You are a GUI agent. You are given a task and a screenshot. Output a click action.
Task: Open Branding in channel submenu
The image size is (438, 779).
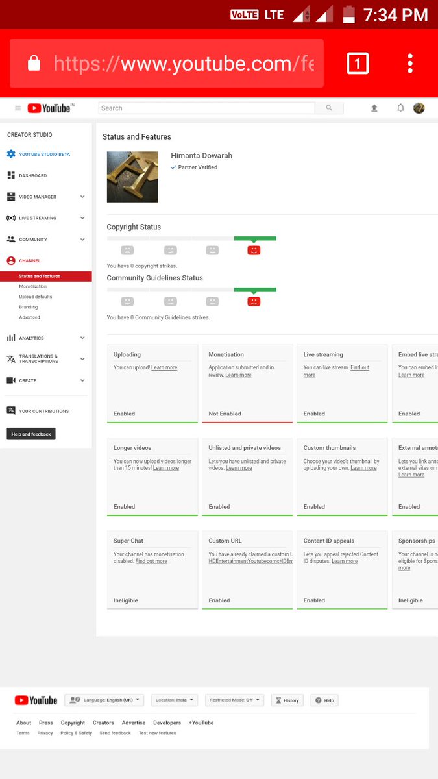29,307
